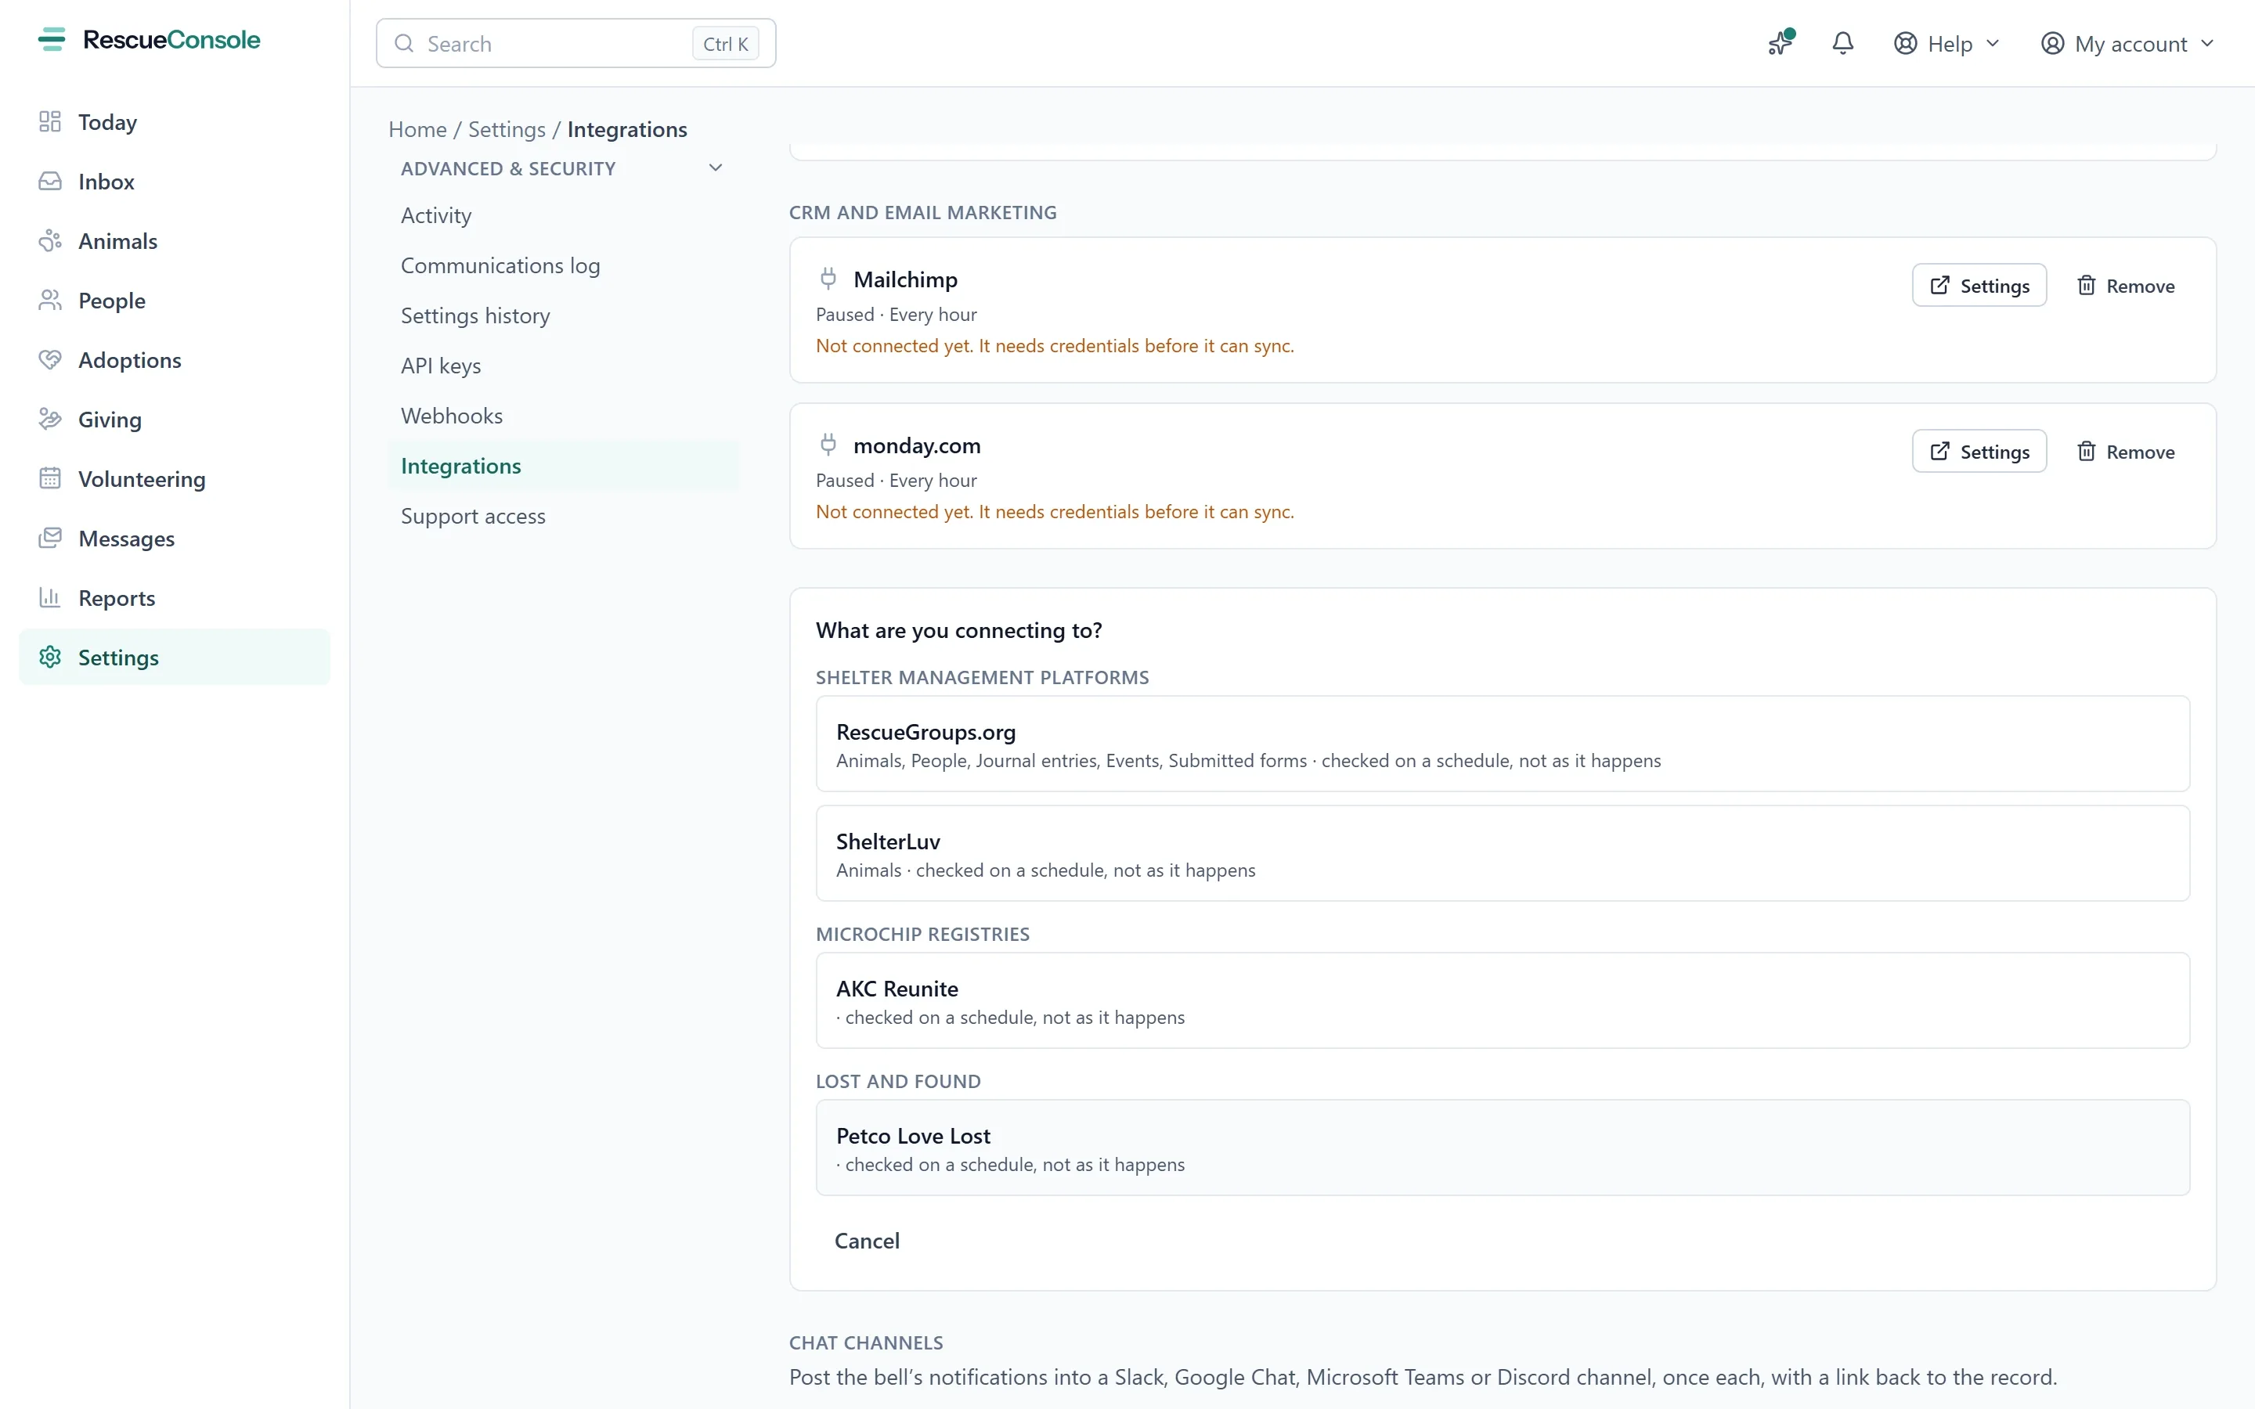
Task: Choose ShelterLuv to connect
Action: [1502, 853]
